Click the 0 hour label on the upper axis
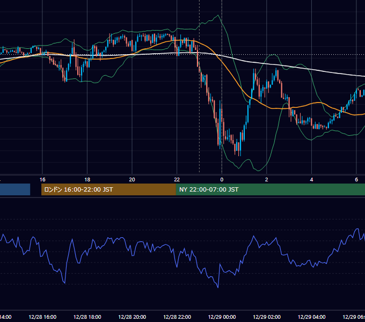This screenshot has width=365, height=322. 222,180
